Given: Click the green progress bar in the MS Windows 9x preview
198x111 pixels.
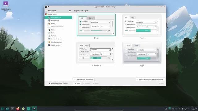Looking at the screenshot, I should tap(96, 58).
